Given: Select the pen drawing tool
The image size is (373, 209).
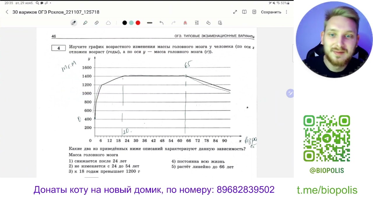Looking at the screenshot, I should point(74,23).
